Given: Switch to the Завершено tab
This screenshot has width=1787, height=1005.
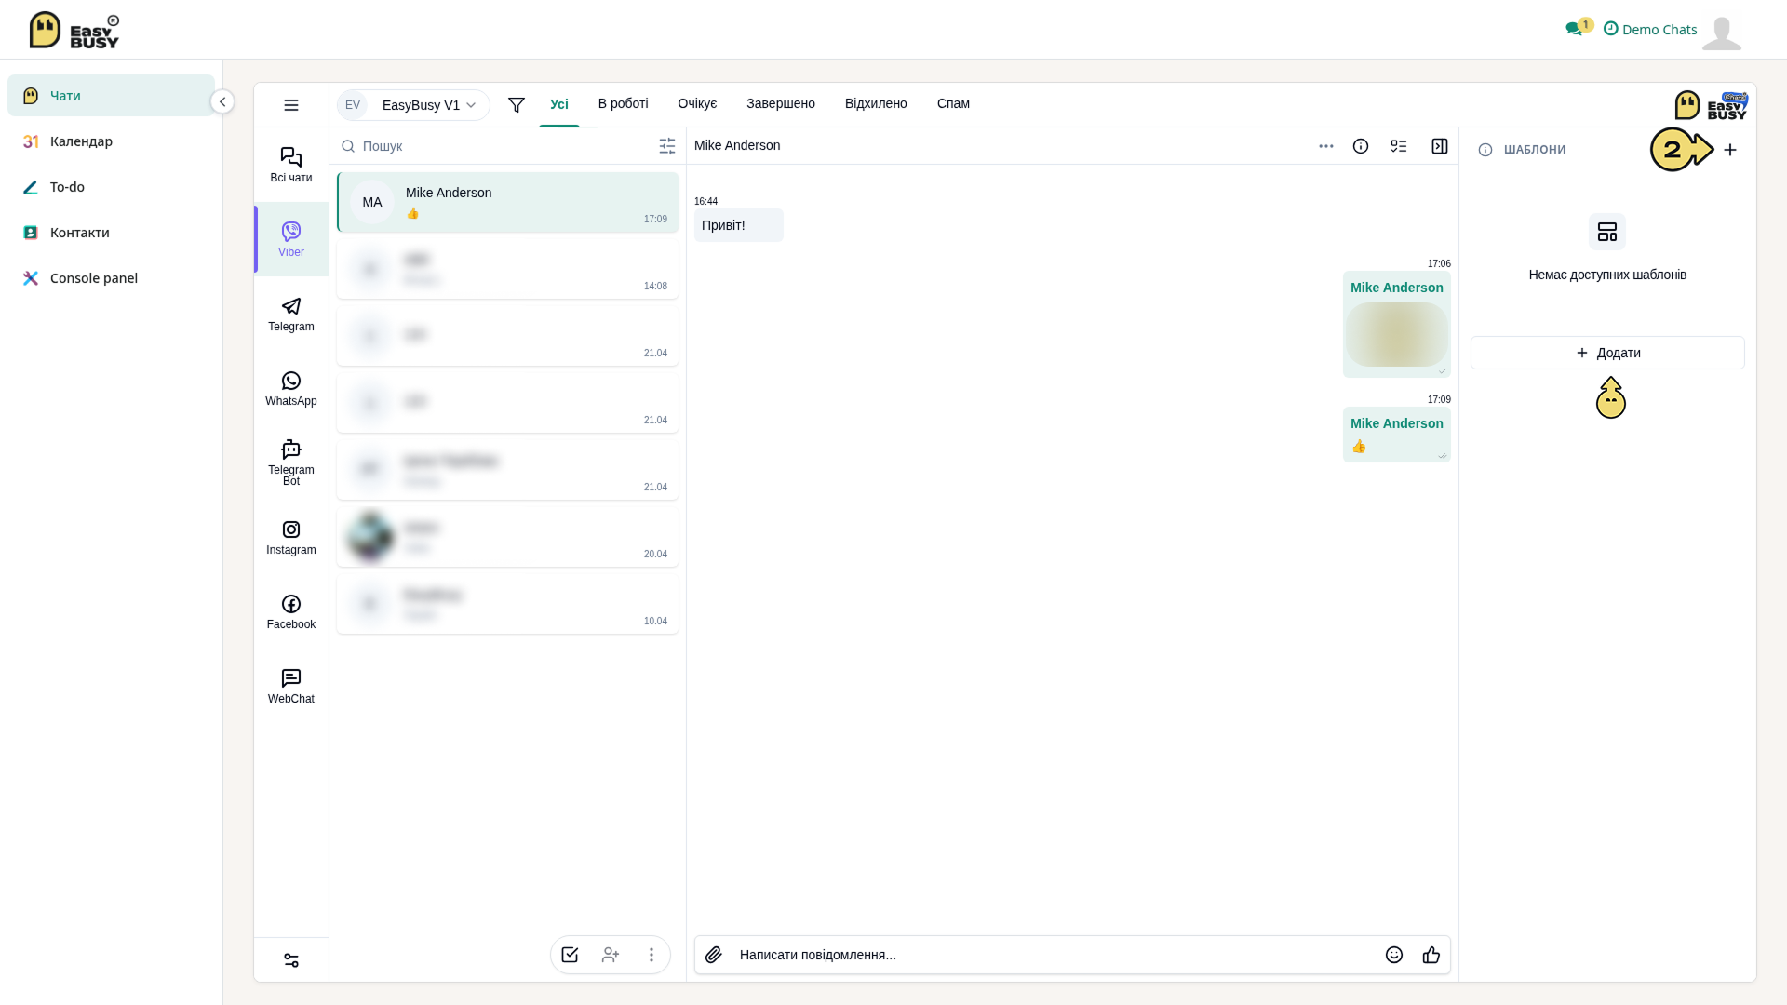Looking at the screenshot, I should coord(781,103).
